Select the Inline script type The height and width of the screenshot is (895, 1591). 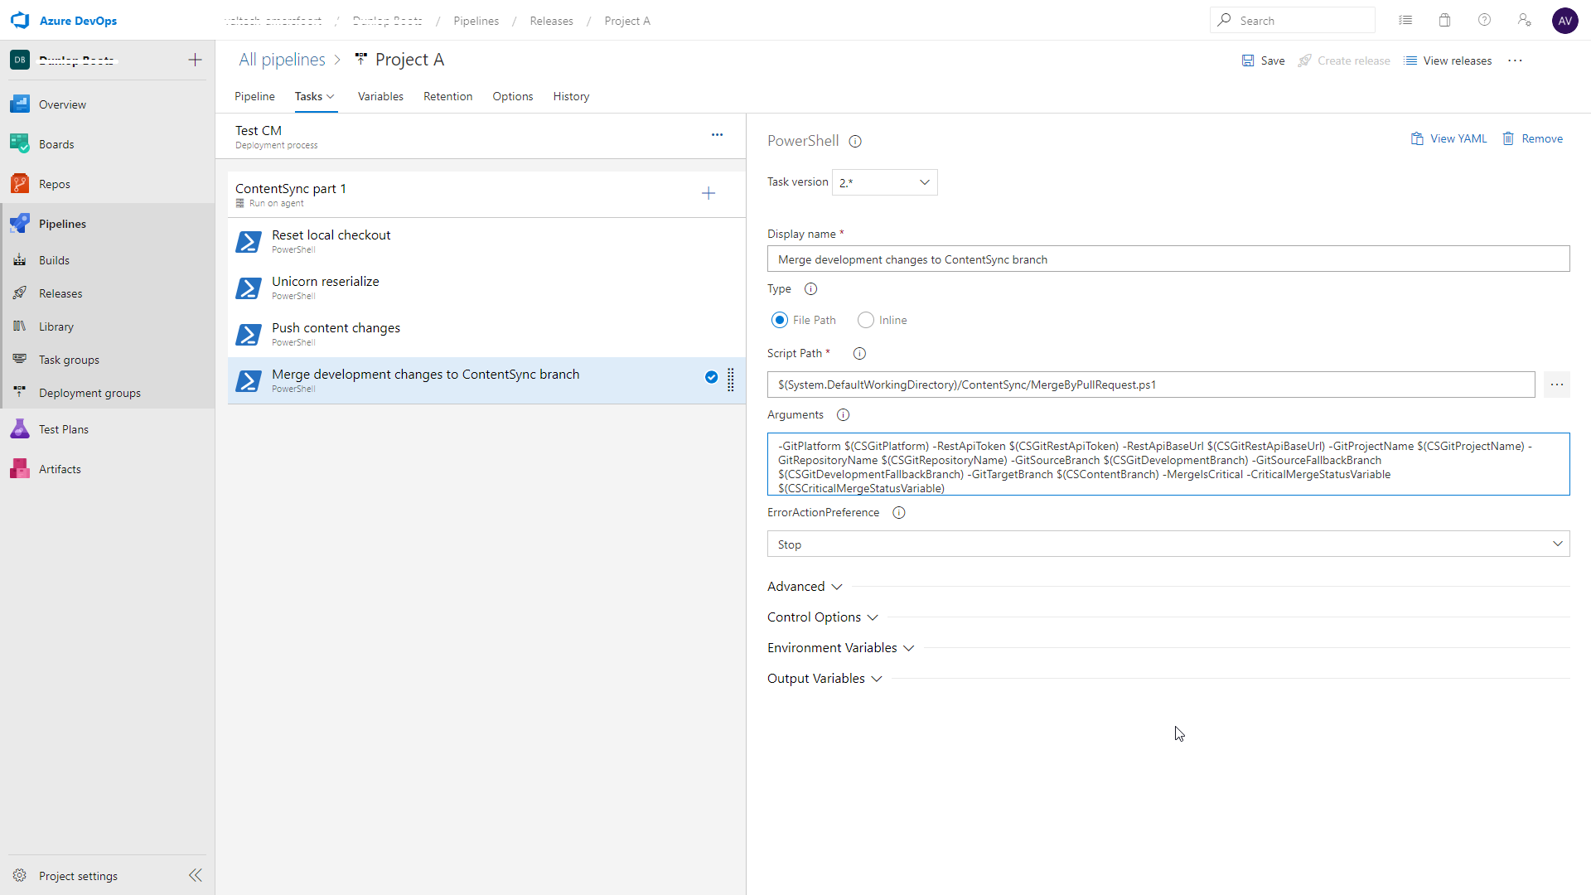click(866, 320)
